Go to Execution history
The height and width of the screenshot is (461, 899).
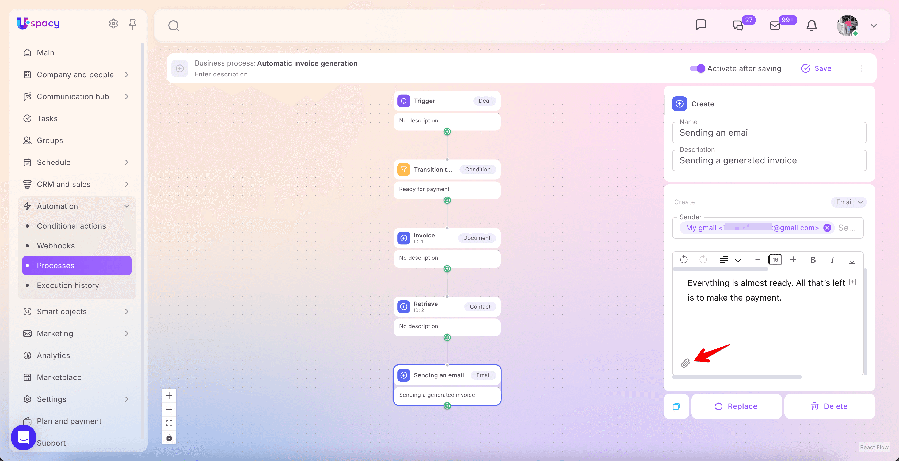coord(68,285)
